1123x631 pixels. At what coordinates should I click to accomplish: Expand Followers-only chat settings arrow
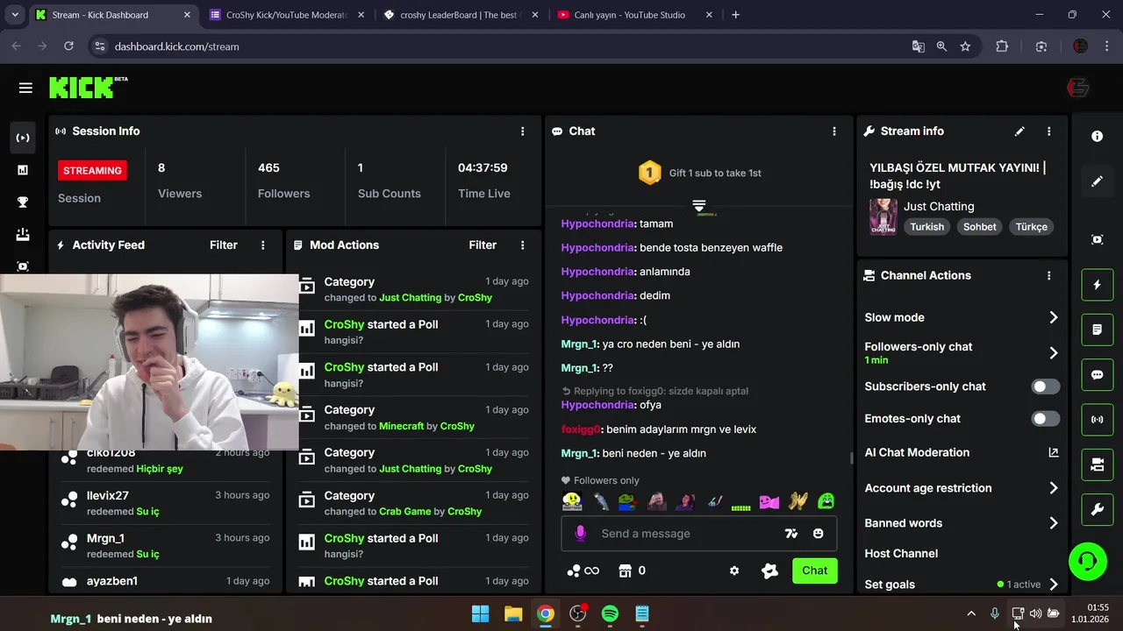pos(1054,352)
